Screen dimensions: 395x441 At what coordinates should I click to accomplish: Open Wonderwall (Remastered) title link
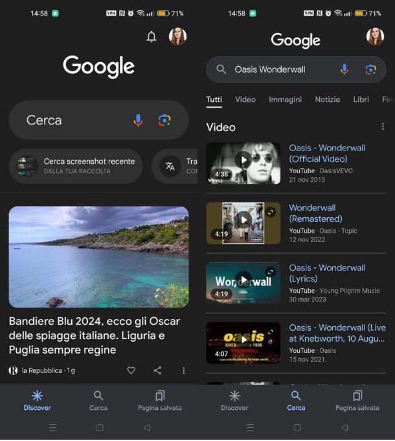point(315,213)
